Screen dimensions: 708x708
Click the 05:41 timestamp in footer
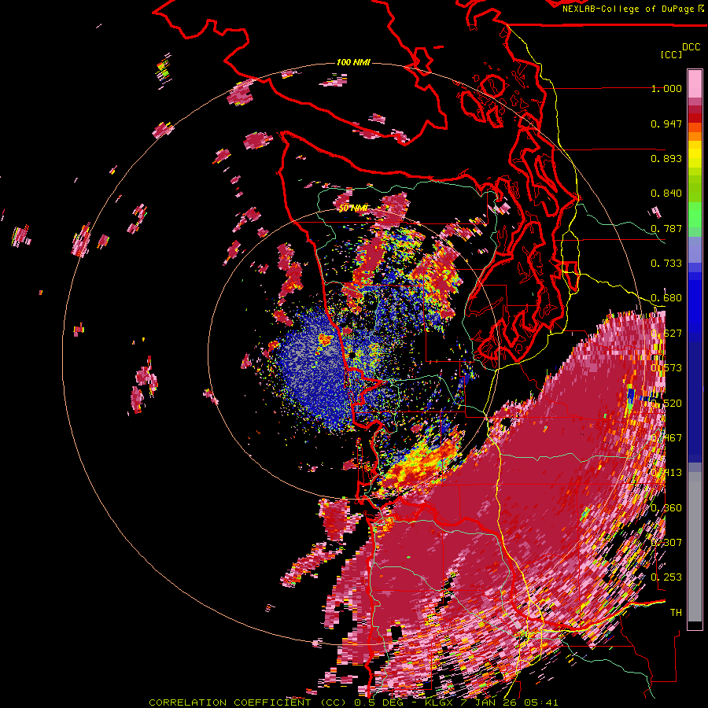point(542,702)
